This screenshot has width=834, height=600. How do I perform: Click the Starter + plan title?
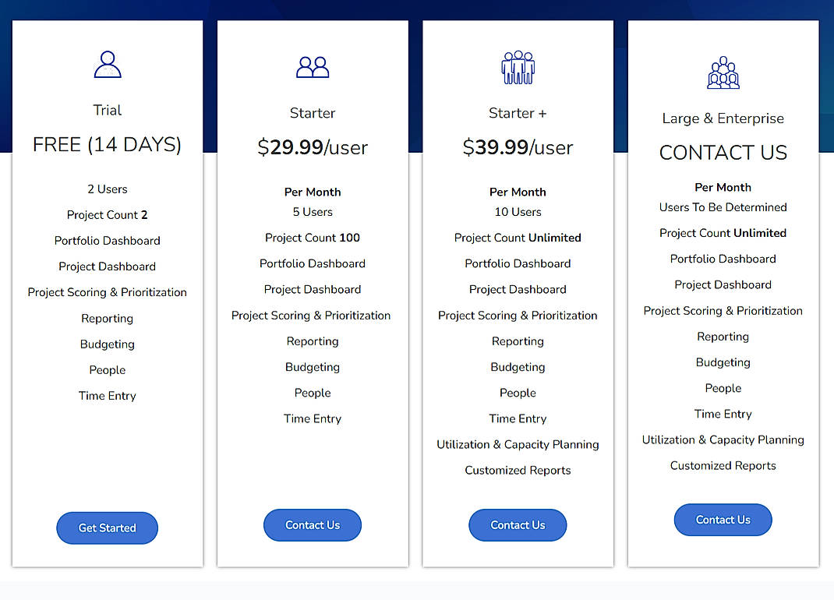tap(518, 112)
